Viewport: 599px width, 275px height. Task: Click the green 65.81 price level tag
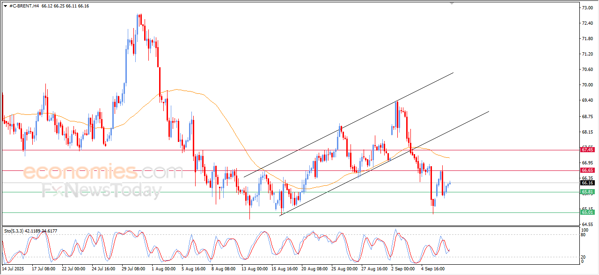(x=587, y=192)
